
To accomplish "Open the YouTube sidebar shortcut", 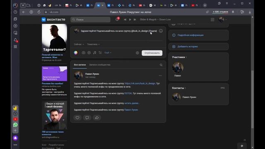I will click(x=15, y=119).
